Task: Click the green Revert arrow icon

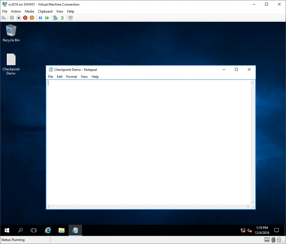Action: (x=62, y=18)
